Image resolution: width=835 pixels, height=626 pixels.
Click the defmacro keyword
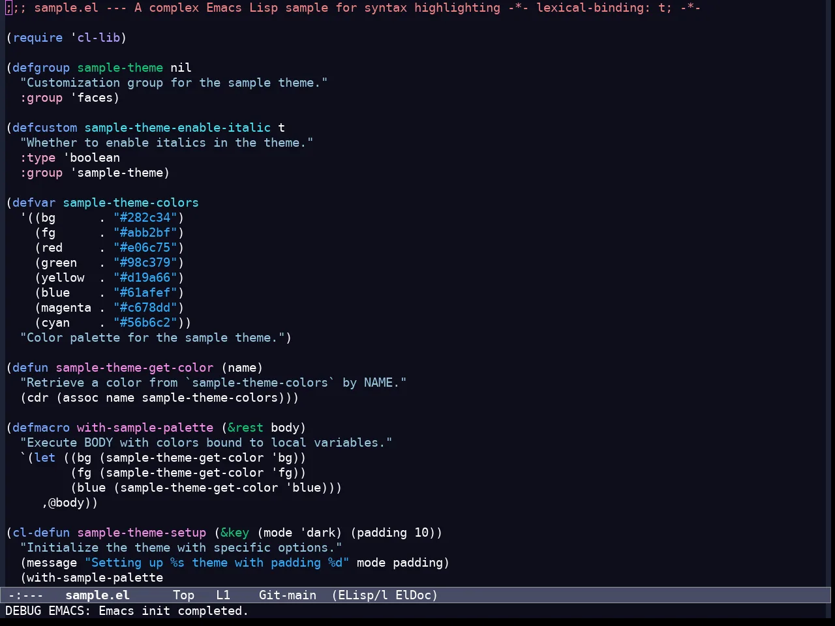point(41,427)
